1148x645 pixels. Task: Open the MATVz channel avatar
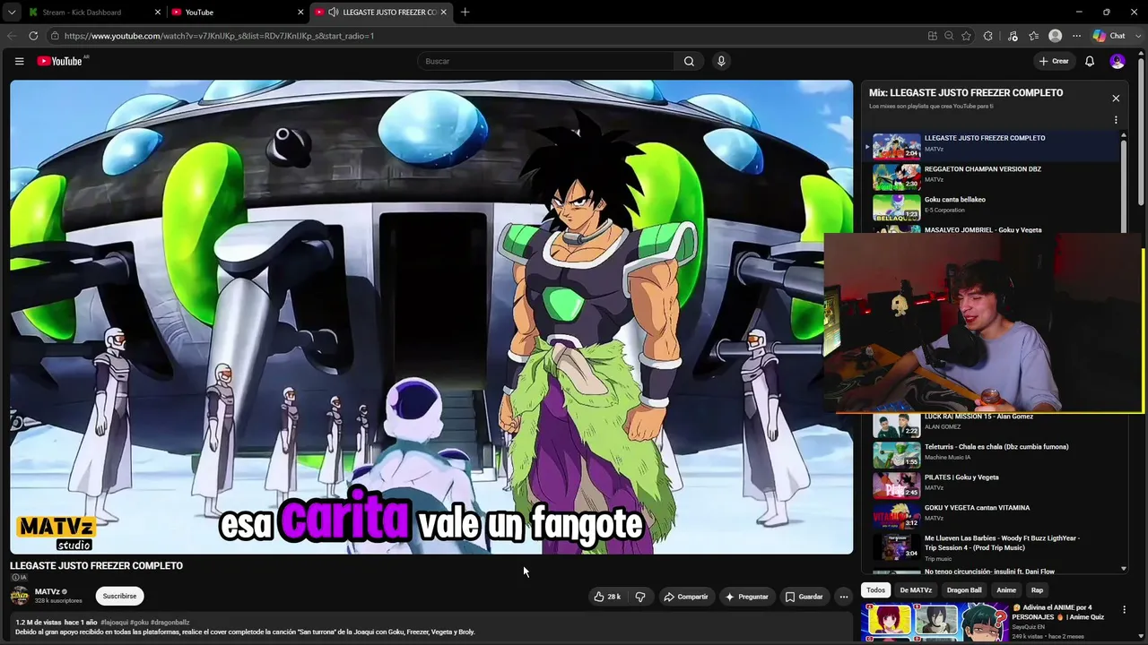point(20,596)
